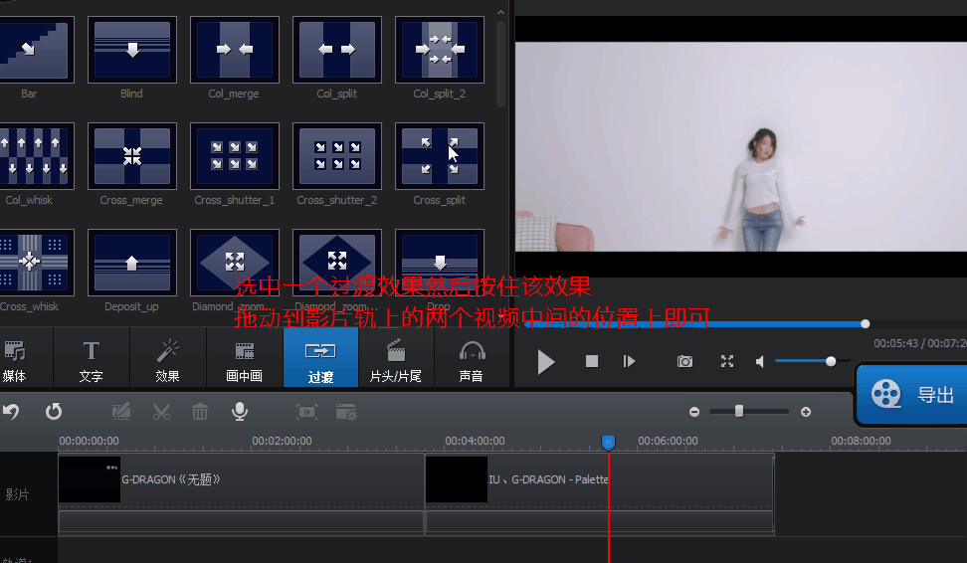Open the 声音 audio tab
This screenshot has height=563, width=967.
click(x=472, y=358)
